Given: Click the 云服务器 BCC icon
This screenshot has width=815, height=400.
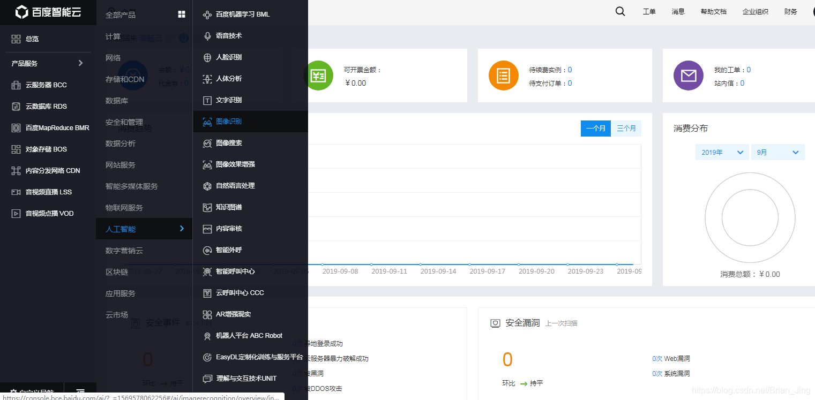Looking at the screenshot, I should pos(16,85).
